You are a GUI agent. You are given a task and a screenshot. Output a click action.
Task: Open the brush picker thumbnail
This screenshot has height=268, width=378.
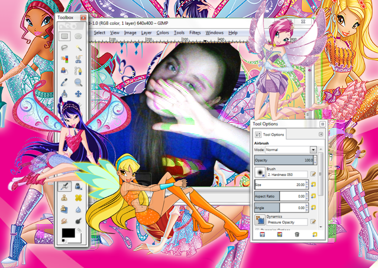[260, 172]
